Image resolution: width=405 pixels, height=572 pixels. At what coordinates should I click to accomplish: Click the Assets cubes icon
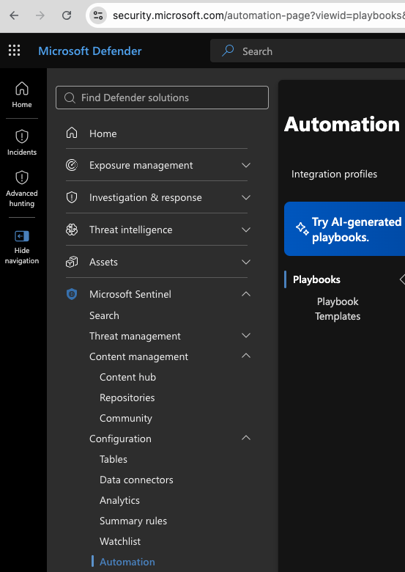coord(72,262)
